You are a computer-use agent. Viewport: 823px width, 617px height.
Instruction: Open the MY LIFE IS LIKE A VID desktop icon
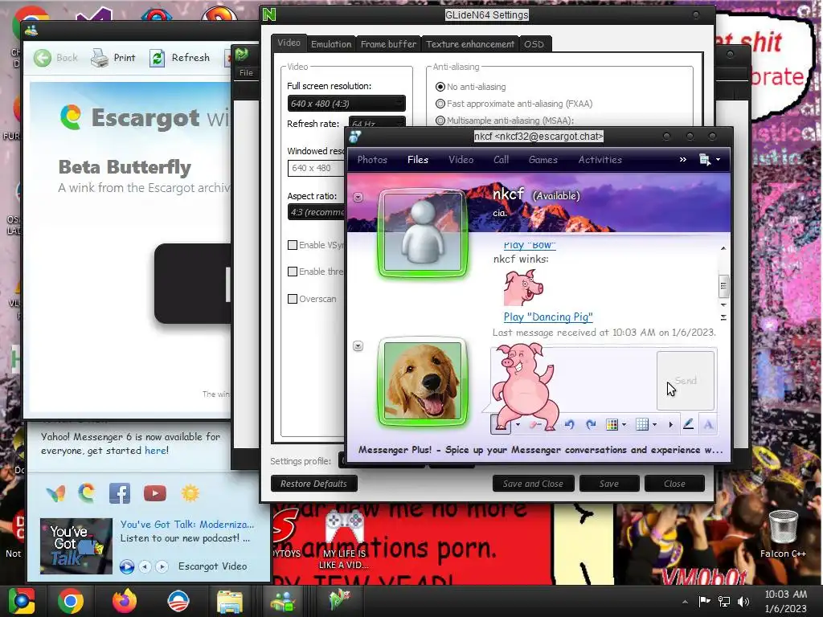click(x=344, y=541)
